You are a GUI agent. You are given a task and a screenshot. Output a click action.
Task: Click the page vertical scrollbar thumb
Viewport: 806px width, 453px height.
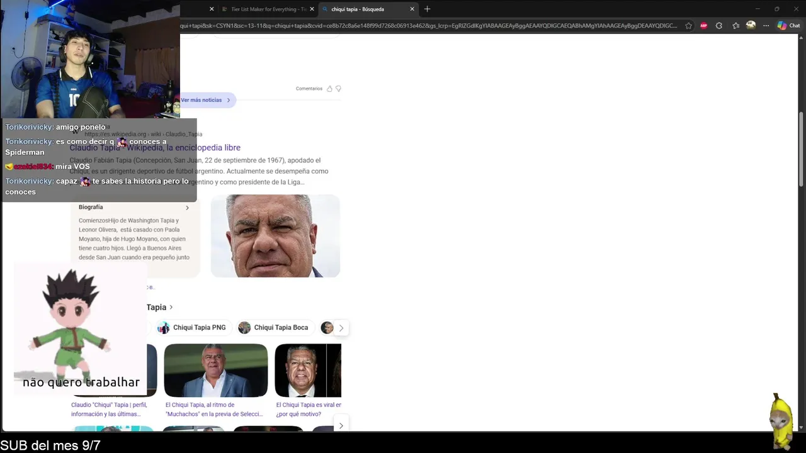click(x=802, y=150)
